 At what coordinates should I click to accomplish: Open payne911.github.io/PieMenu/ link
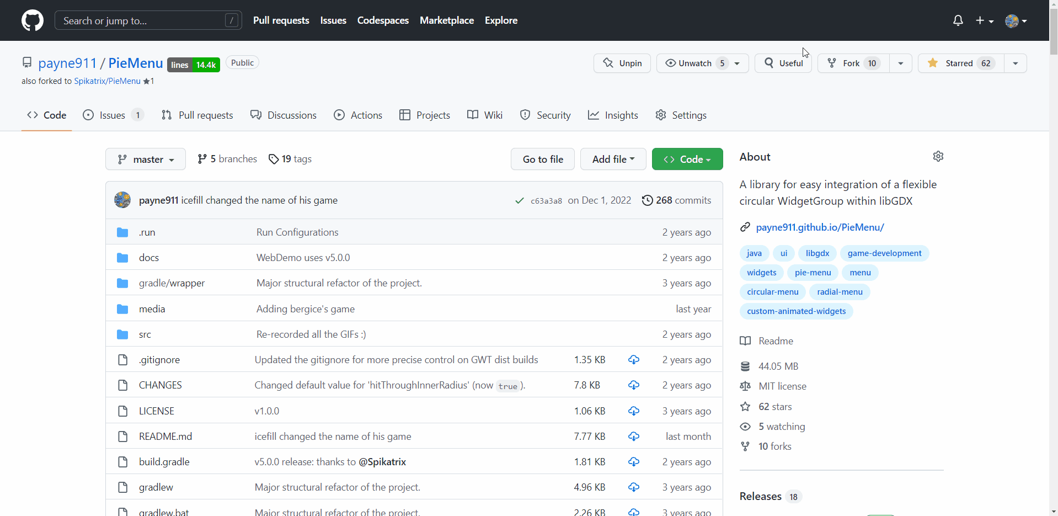tap(820, 227)
